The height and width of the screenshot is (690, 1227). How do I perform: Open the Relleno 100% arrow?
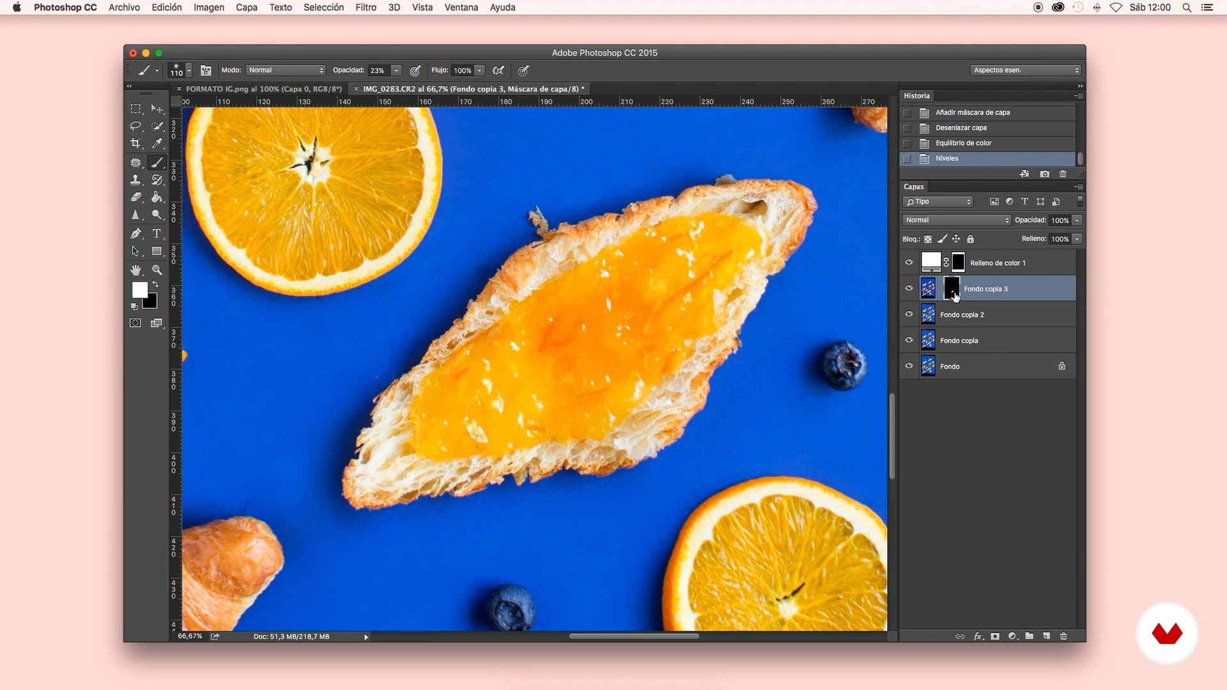(1077, 239)
